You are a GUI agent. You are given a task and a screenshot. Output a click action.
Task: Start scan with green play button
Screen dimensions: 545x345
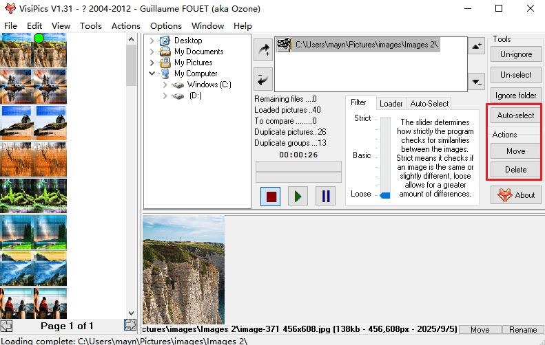pos(298,197)
